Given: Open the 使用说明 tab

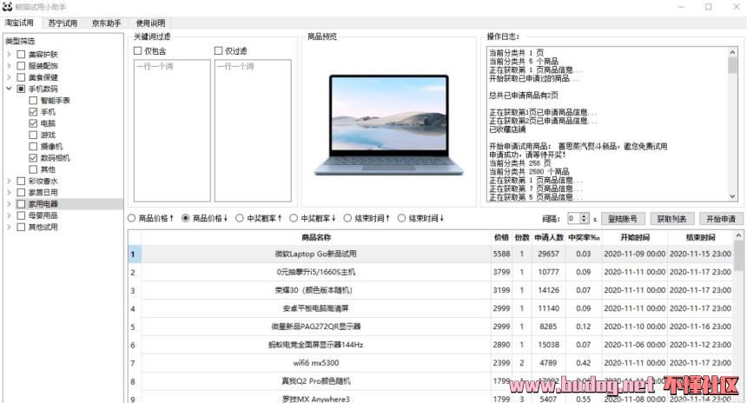Looking at the screenshot, I should (x=150, y=23).
